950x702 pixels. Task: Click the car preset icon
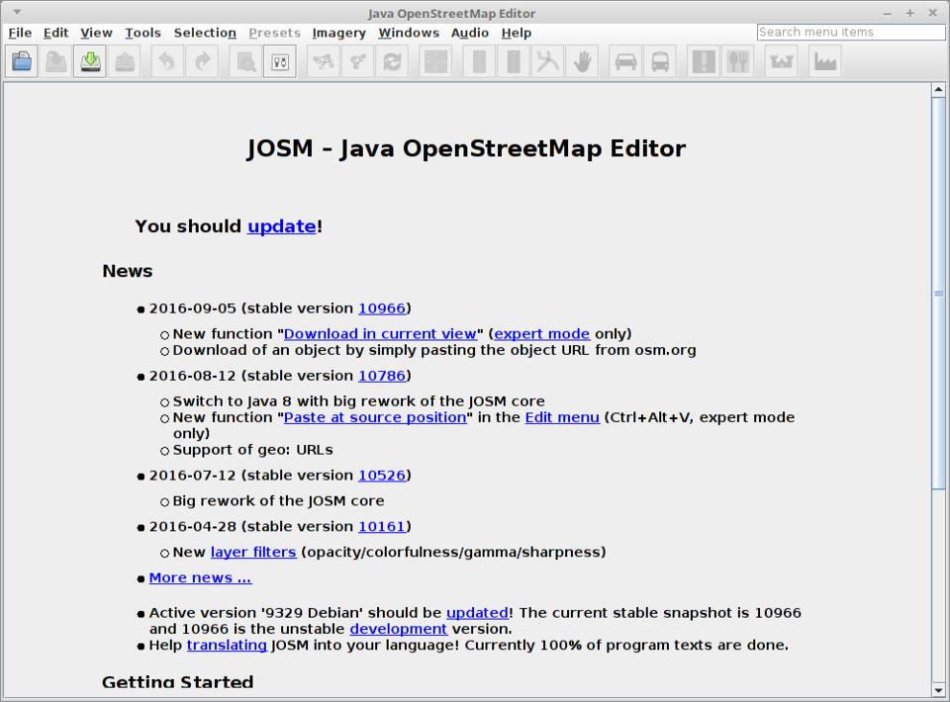point(625,62)
